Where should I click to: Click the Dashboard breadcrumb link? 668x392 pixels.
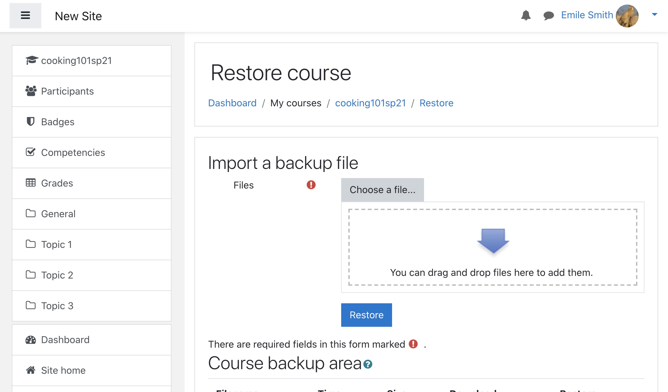tap(232, 103)
